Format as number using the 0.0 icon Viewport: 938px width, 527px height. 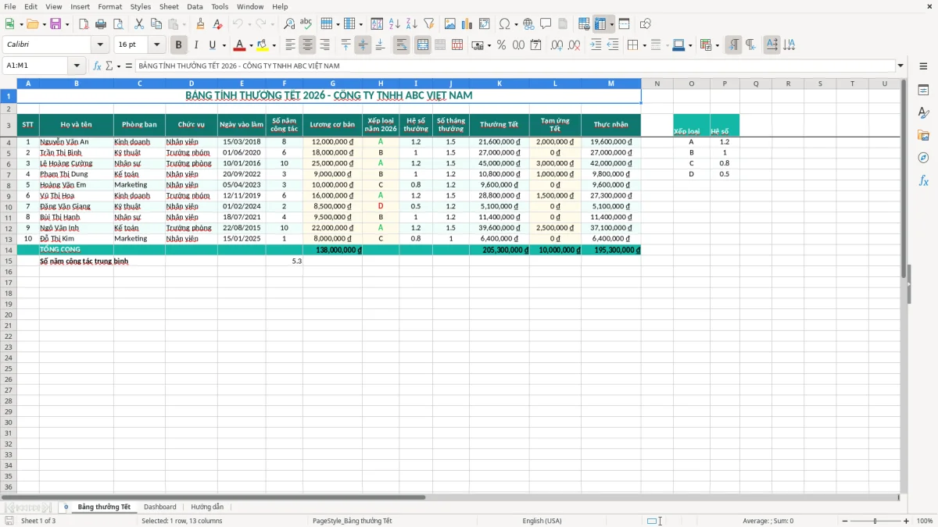pos(518,45)
